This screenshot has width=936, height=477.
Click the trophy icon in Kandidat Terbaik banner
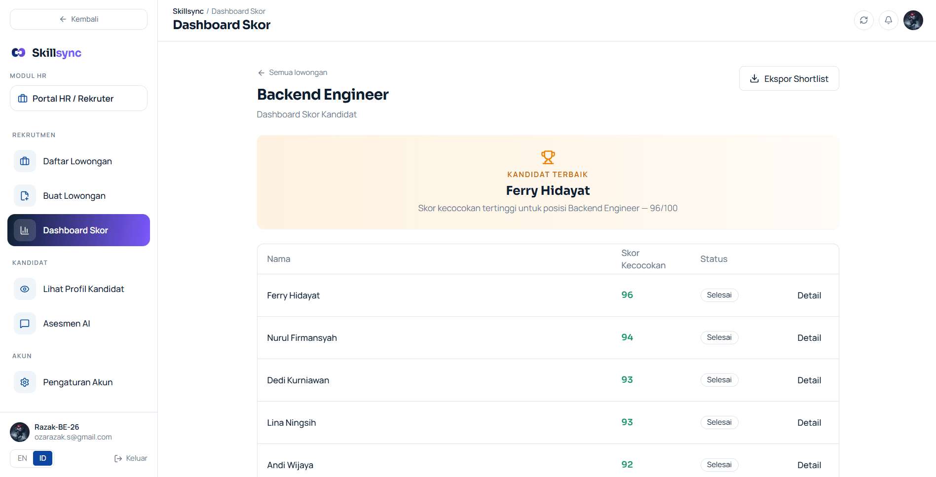click(x=548, y=157)
